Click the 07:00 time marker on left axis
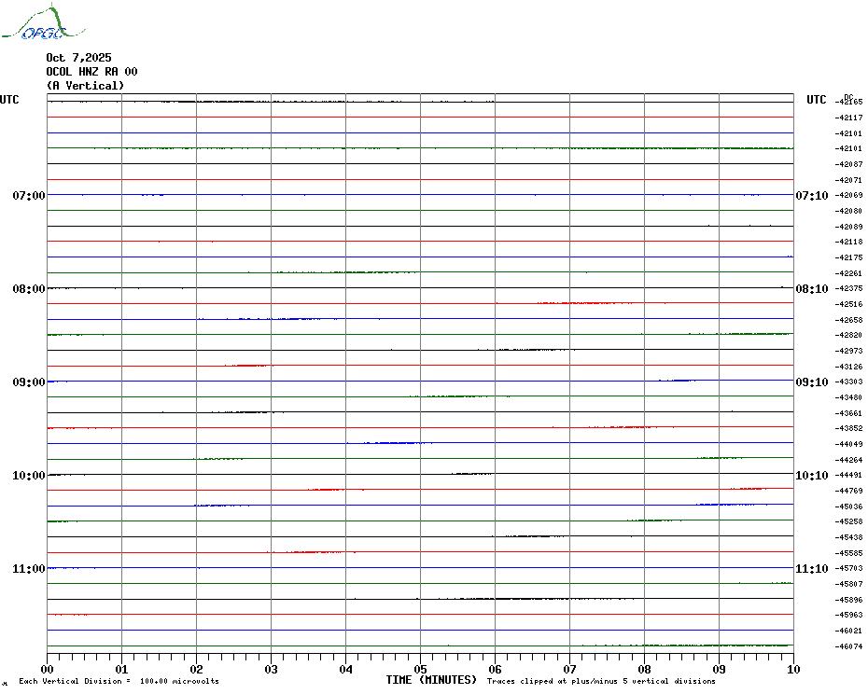The height and width of the screenshot is (694, 868). pyautogui.click(x=28, y=196)
